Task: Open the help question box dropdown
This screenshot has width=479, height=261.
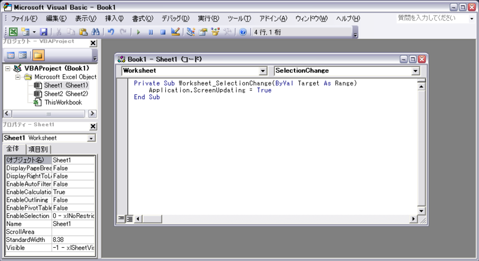Action: [471, 19]
